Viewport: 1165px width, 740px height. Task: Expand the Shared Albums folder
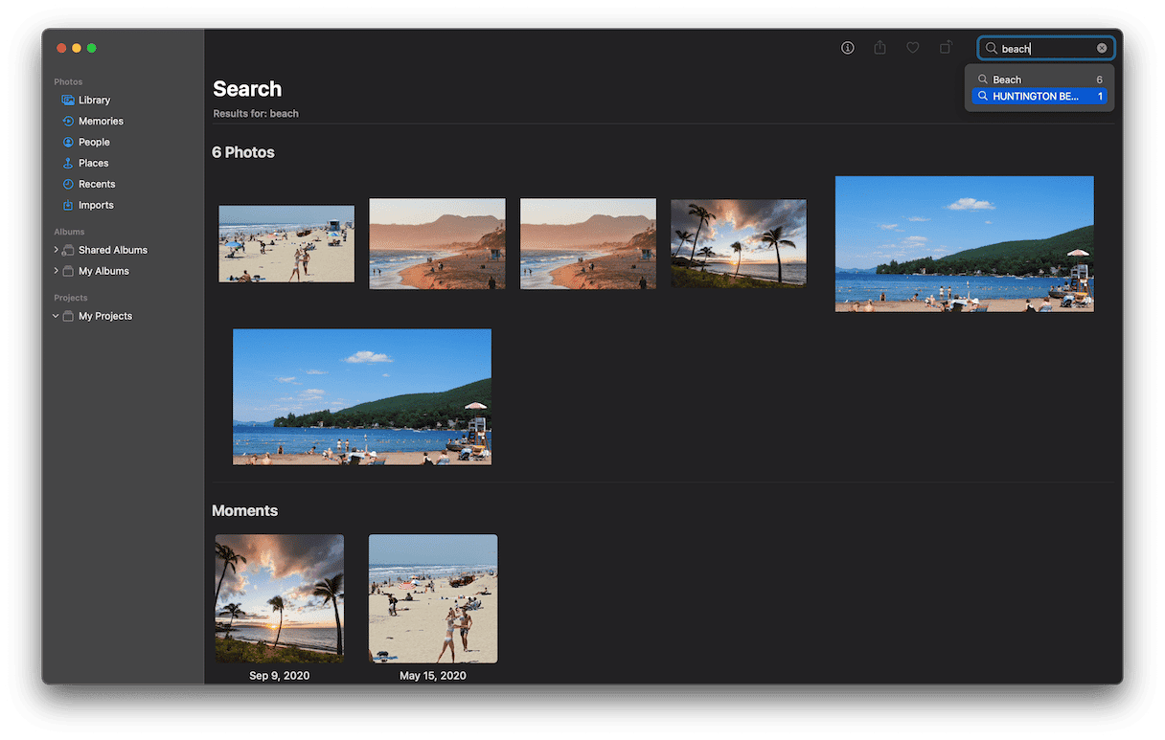pyautogui.click(x=57, y=250)
